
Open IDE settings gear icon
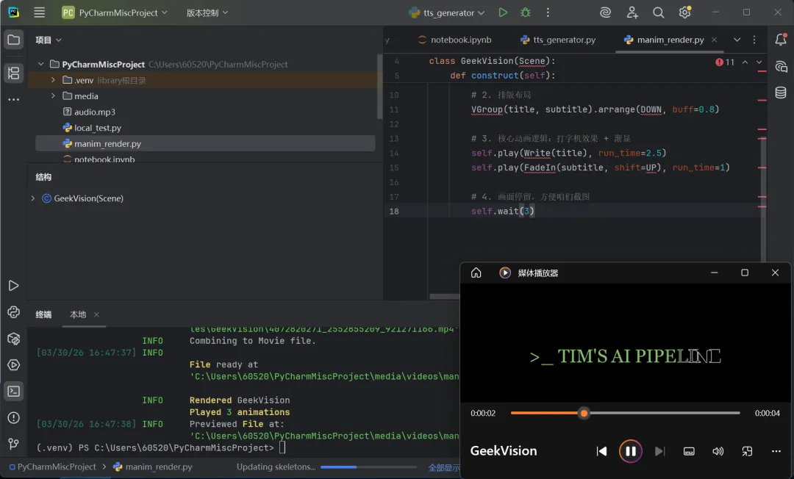[x=684, y=12]
